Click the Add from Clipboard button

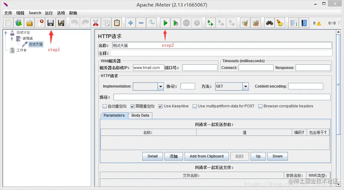(x=207, y=156)
